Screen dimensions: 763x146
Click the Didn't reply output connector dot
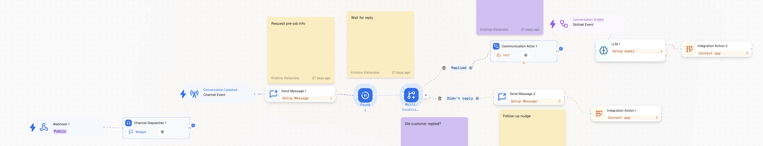click(x=477, y=98)
